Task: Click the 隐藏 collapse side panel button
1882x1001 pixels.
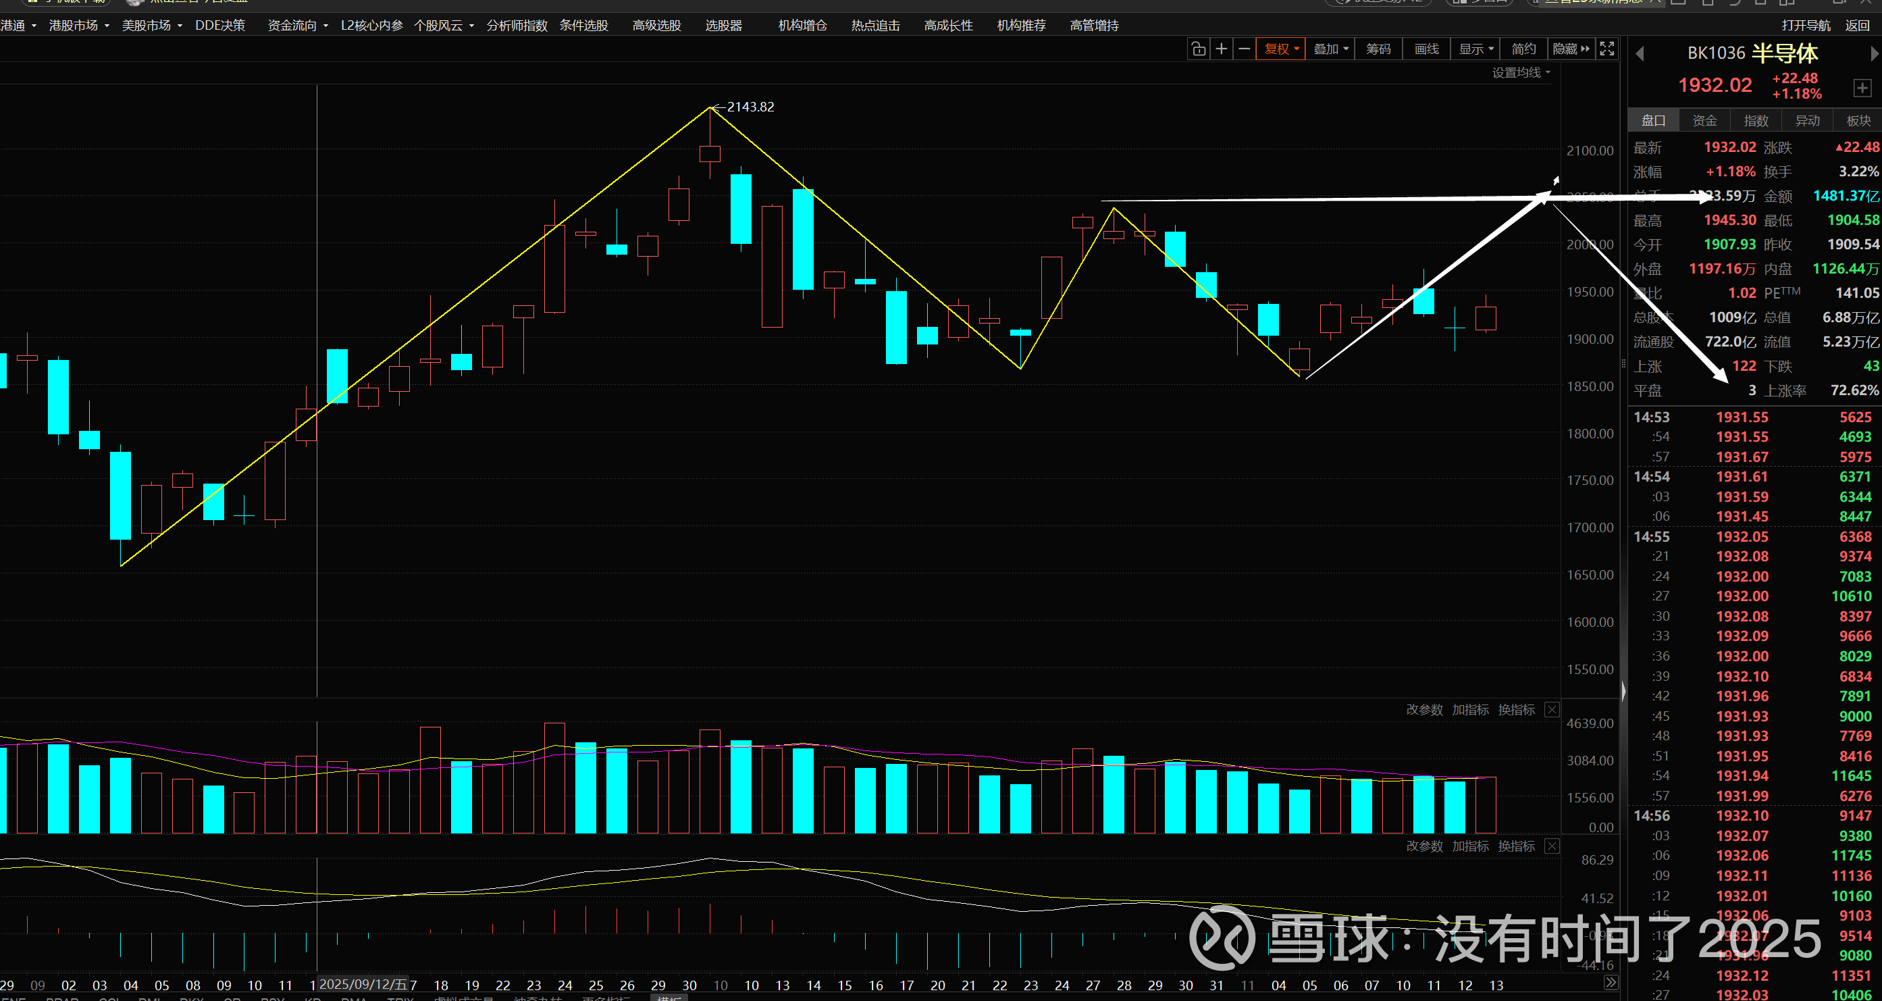Action: [x=1571, y=49]
